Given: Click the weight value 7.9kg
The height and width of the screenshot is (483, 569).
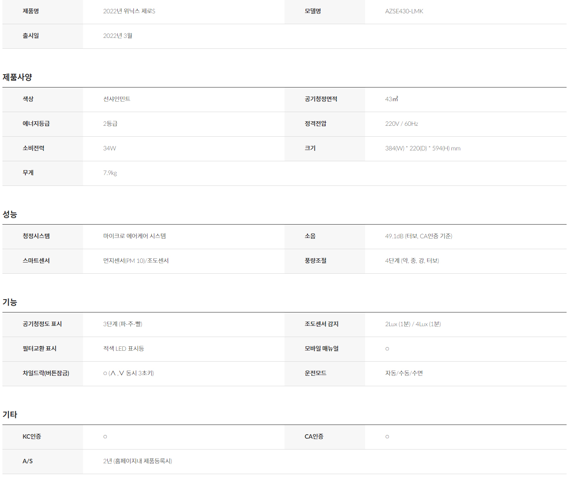Looking at the screenshot, I should click(x=110, y=173).
